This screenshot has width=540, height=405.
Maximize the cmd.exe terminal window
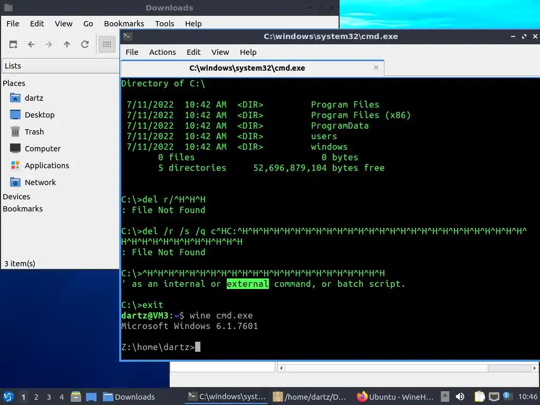pyautogui.click(x=524, y=36)
